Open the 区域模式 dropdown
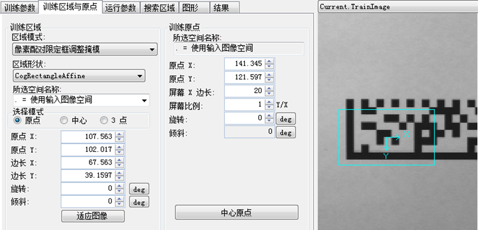This screenshot has width=478, height=230. click(x=85, y=49)
